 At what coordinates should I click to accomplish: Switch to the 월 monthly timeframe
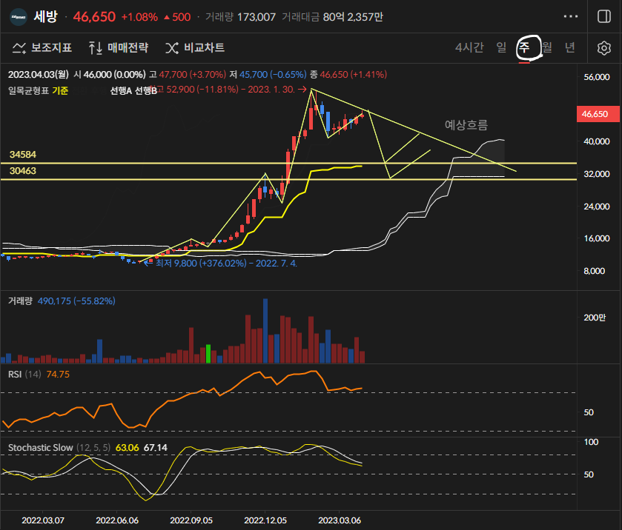pyautogui.click(x=547, y=48)
